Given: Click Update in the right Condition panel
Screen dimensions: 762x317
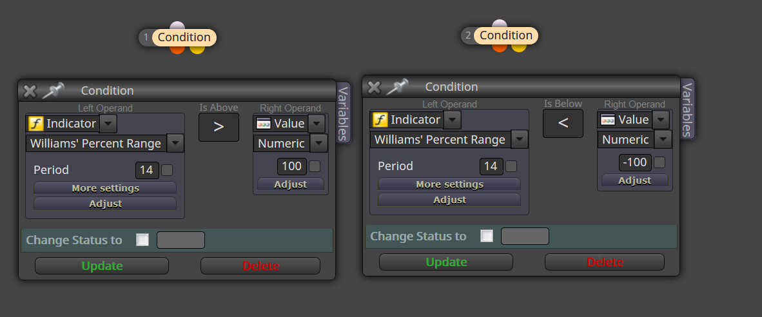Looking at the screenshot, I should [x=446, y=262].
